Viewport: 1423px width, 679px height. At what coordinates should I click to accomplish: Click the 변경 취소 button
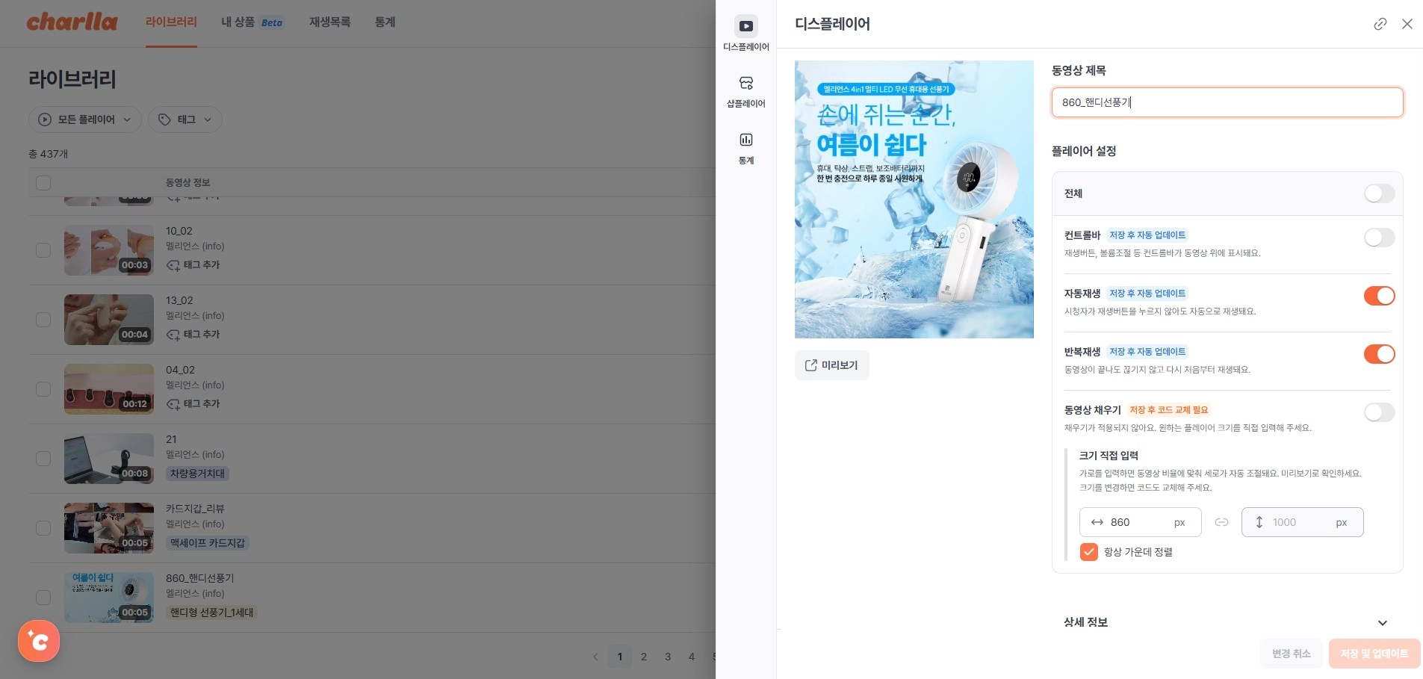pos(1291,654)
